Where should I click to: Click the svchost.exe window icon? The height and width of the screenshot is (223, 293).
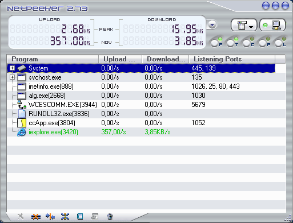pyautogui.click(x=22, y=77)
